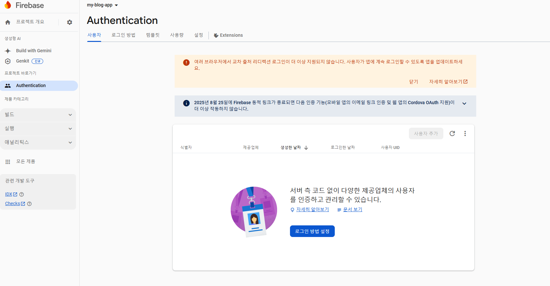Viewport: 550px width, 286px height.
Task: Switch to the 템플릿 tab
Action: [153, 35]
